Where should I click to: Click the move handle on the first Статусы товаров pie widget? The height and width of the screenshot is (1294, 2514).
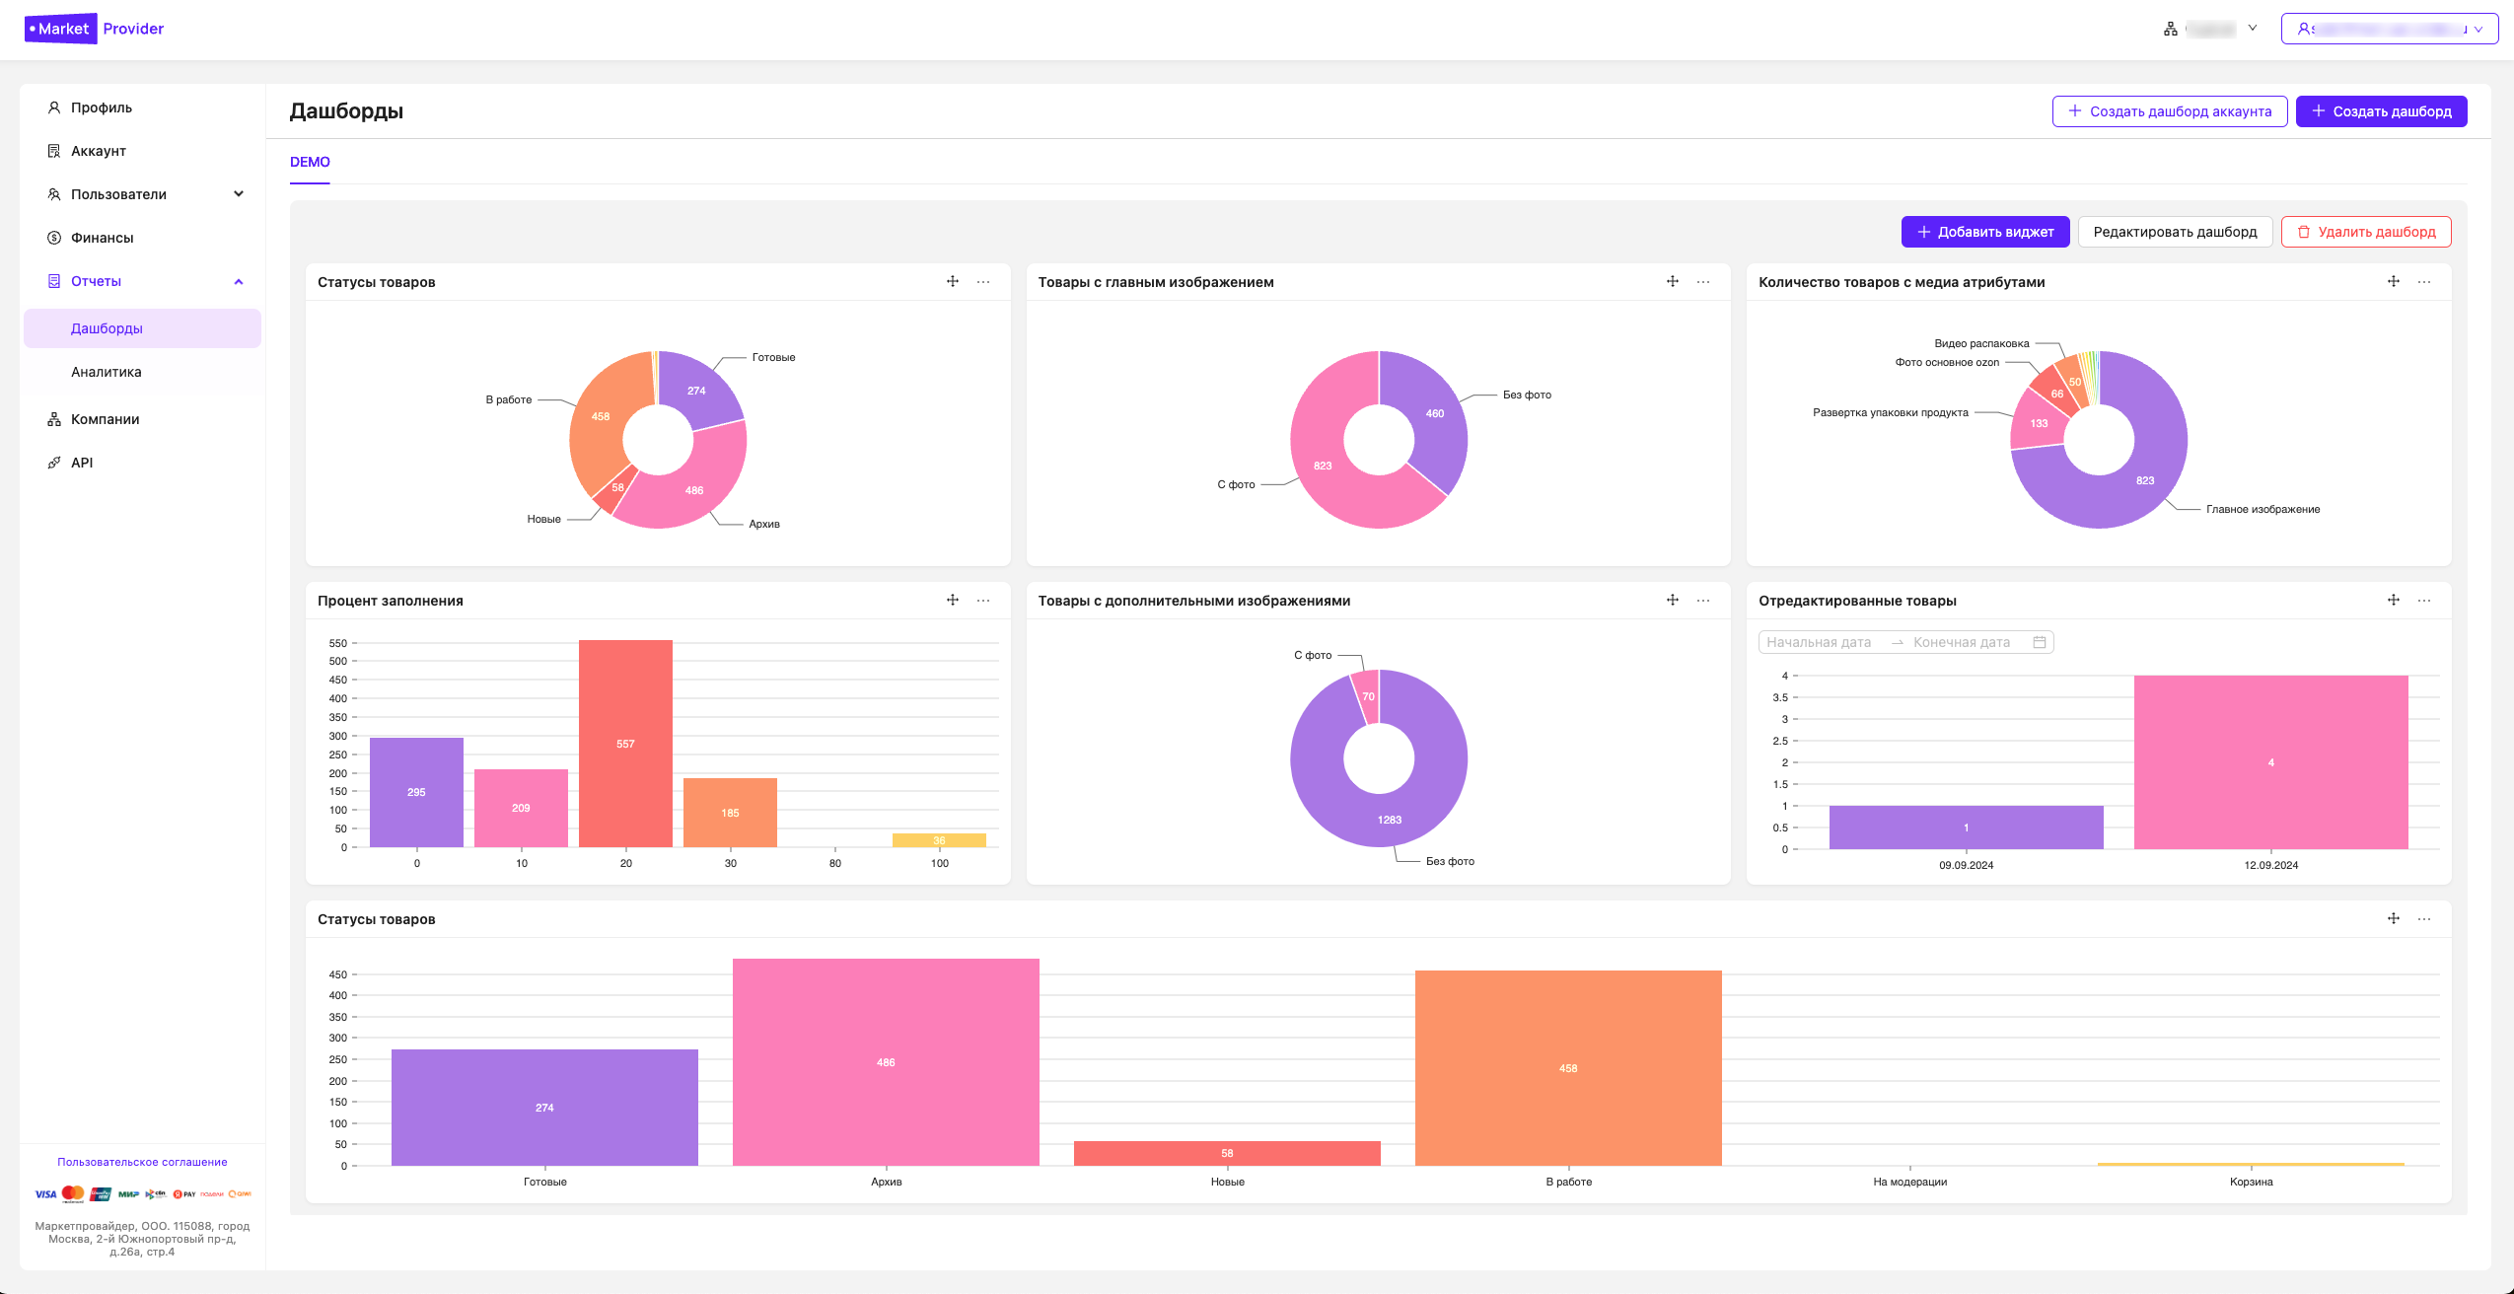click(x=952, y=282)
